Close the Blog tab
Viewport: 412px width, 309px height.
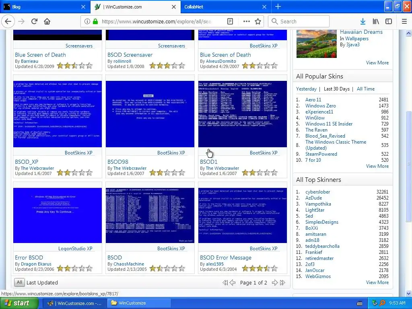(x=83, y=7)
